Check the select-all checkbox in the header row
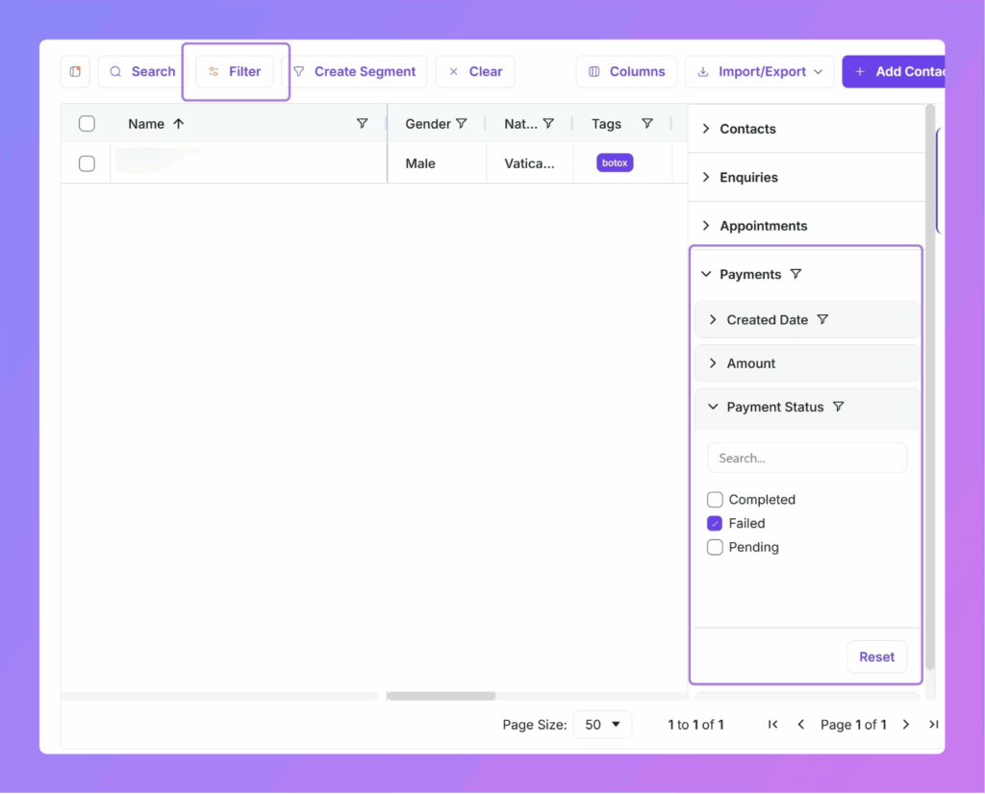This screenshot has width=985, height=794. [x=87, y=123]
